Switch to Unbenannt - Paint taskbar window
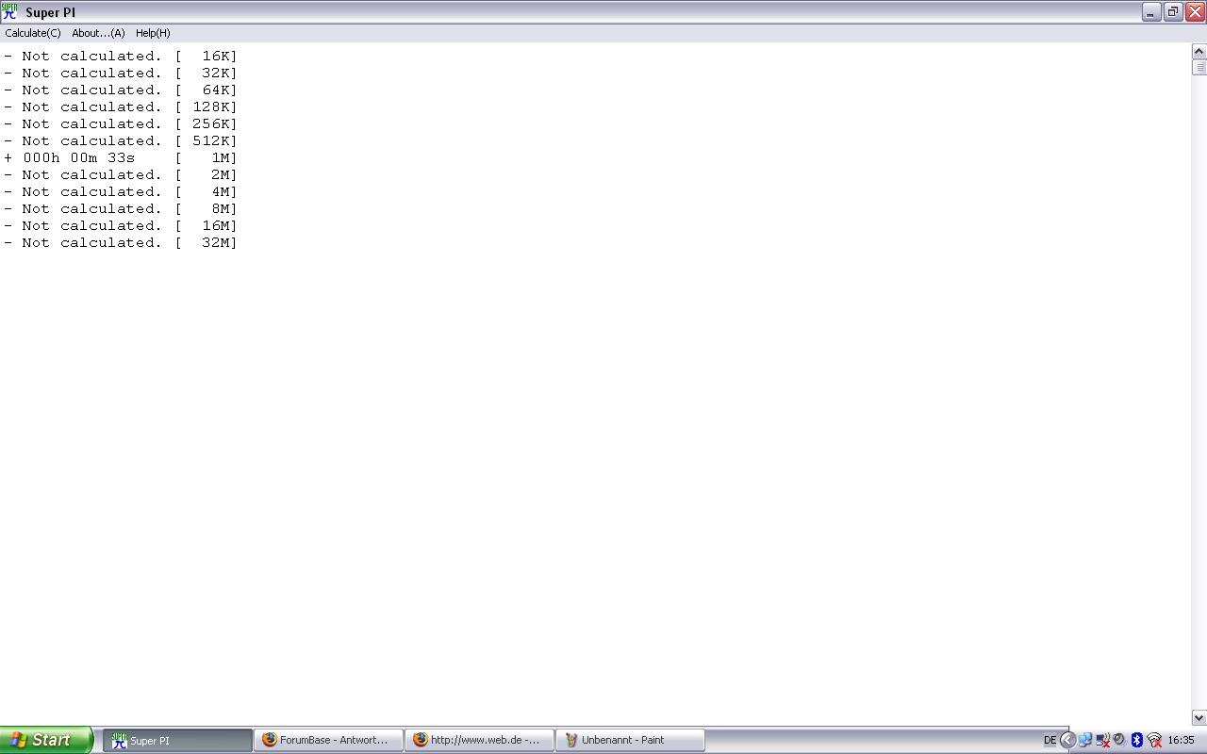This screenshot has width=1207, height=754. (x=630, y=741)
